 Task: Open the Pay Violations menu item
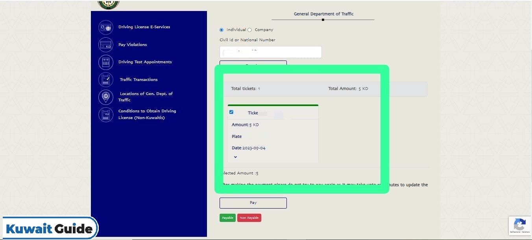tap(133, 45)
